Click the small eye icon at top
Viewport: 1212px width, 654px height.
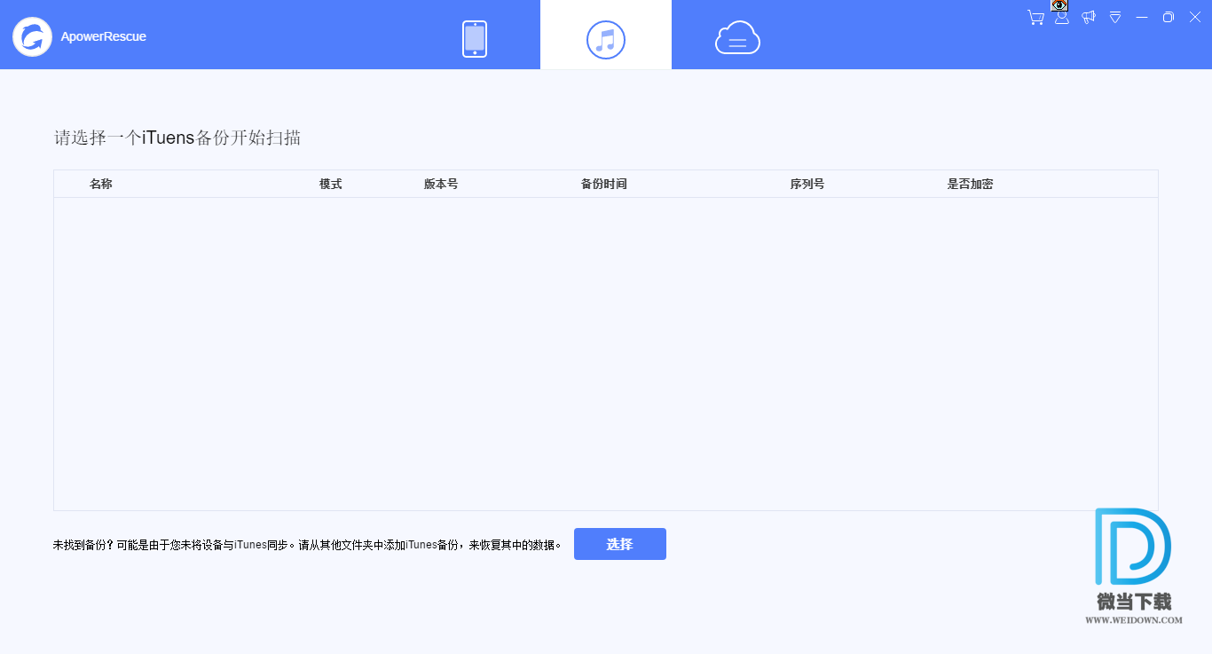click(1059, 5)
